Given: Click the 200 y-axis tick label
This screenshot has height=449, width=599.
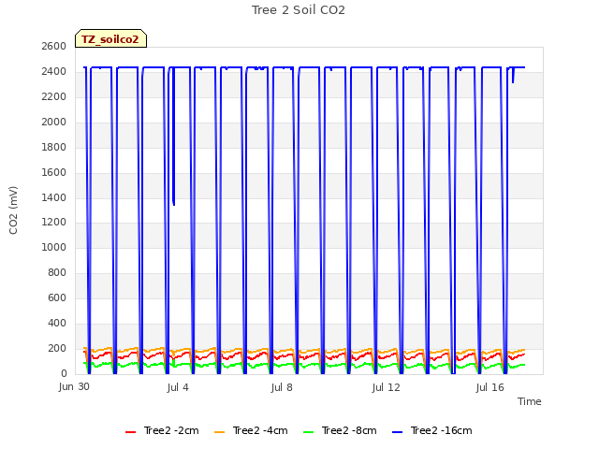Looking at the screenshot, I should (57, 348).
